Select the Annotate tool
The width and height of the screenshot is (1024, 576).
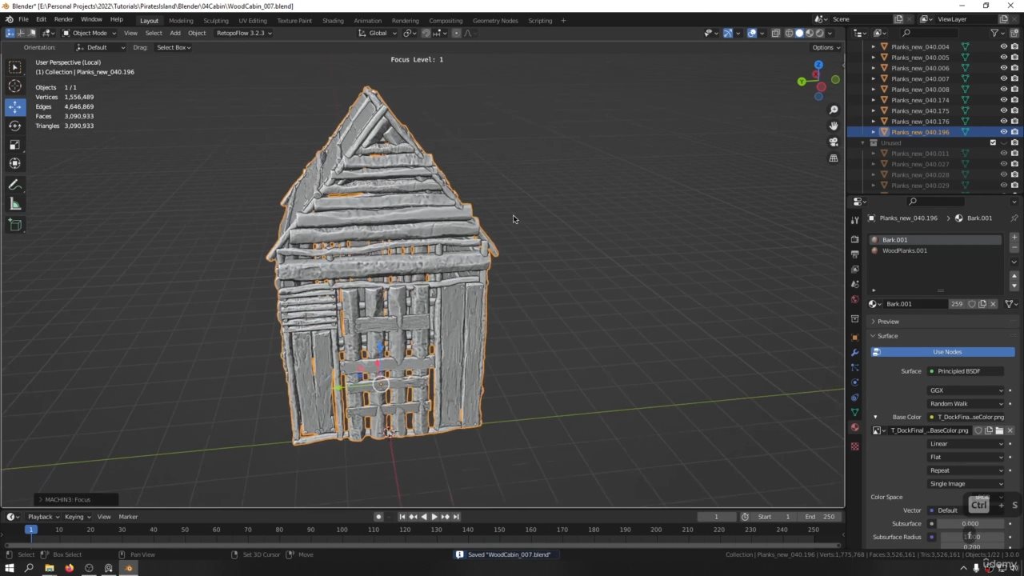15,185
